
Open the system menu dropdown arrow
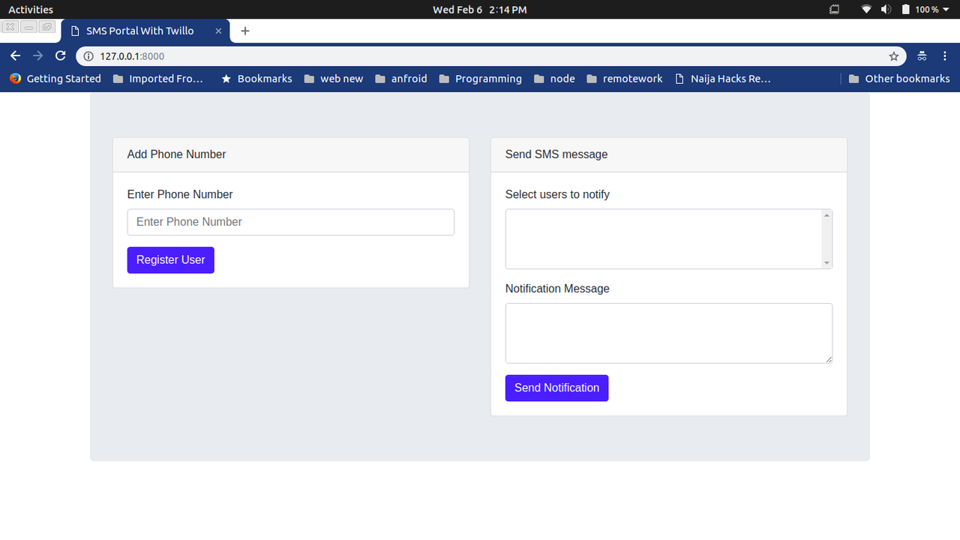[946, 10]
